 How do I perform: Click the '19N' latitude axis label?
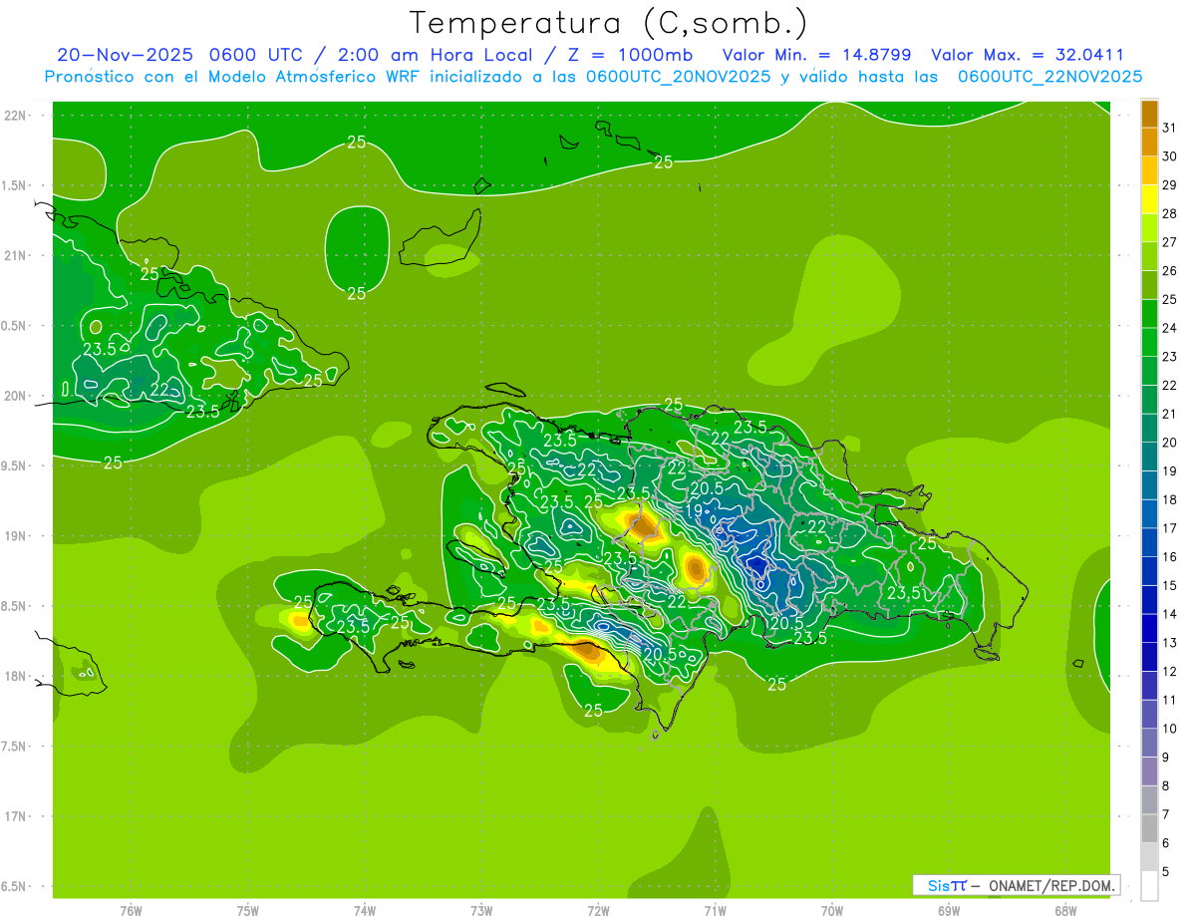14,536
